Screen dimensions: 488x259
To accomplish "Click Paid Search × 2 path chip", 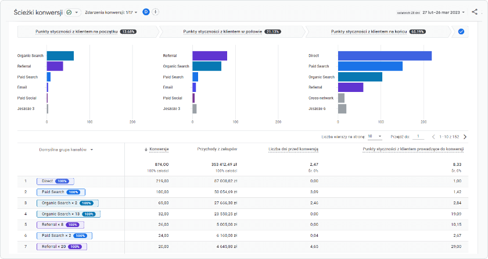I will (64, 236).
